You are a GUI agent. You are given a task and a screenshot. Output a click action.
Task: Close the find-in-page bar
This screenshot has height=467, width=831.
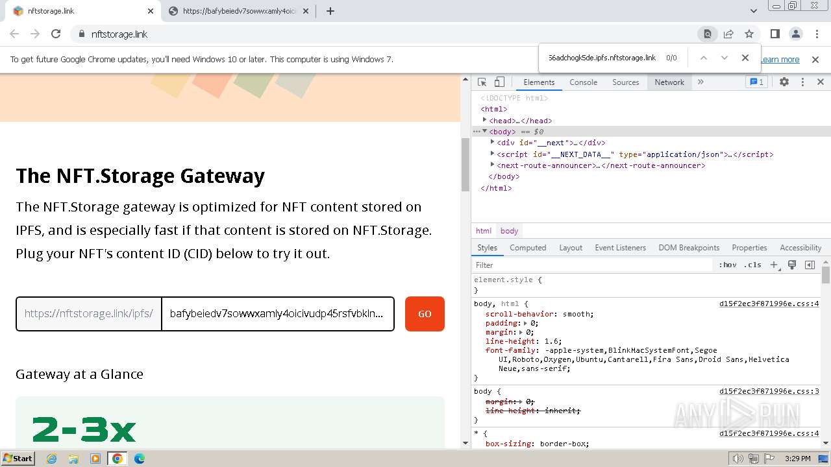tap(745, 58)
